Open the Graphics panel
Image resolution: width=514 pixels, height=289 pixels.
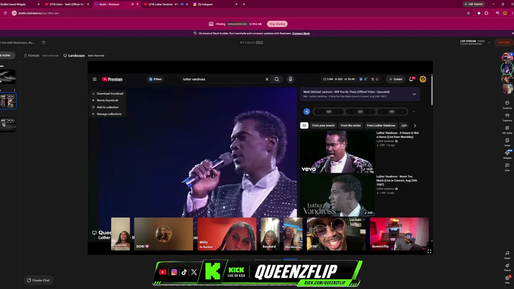(x=507, y=105)
